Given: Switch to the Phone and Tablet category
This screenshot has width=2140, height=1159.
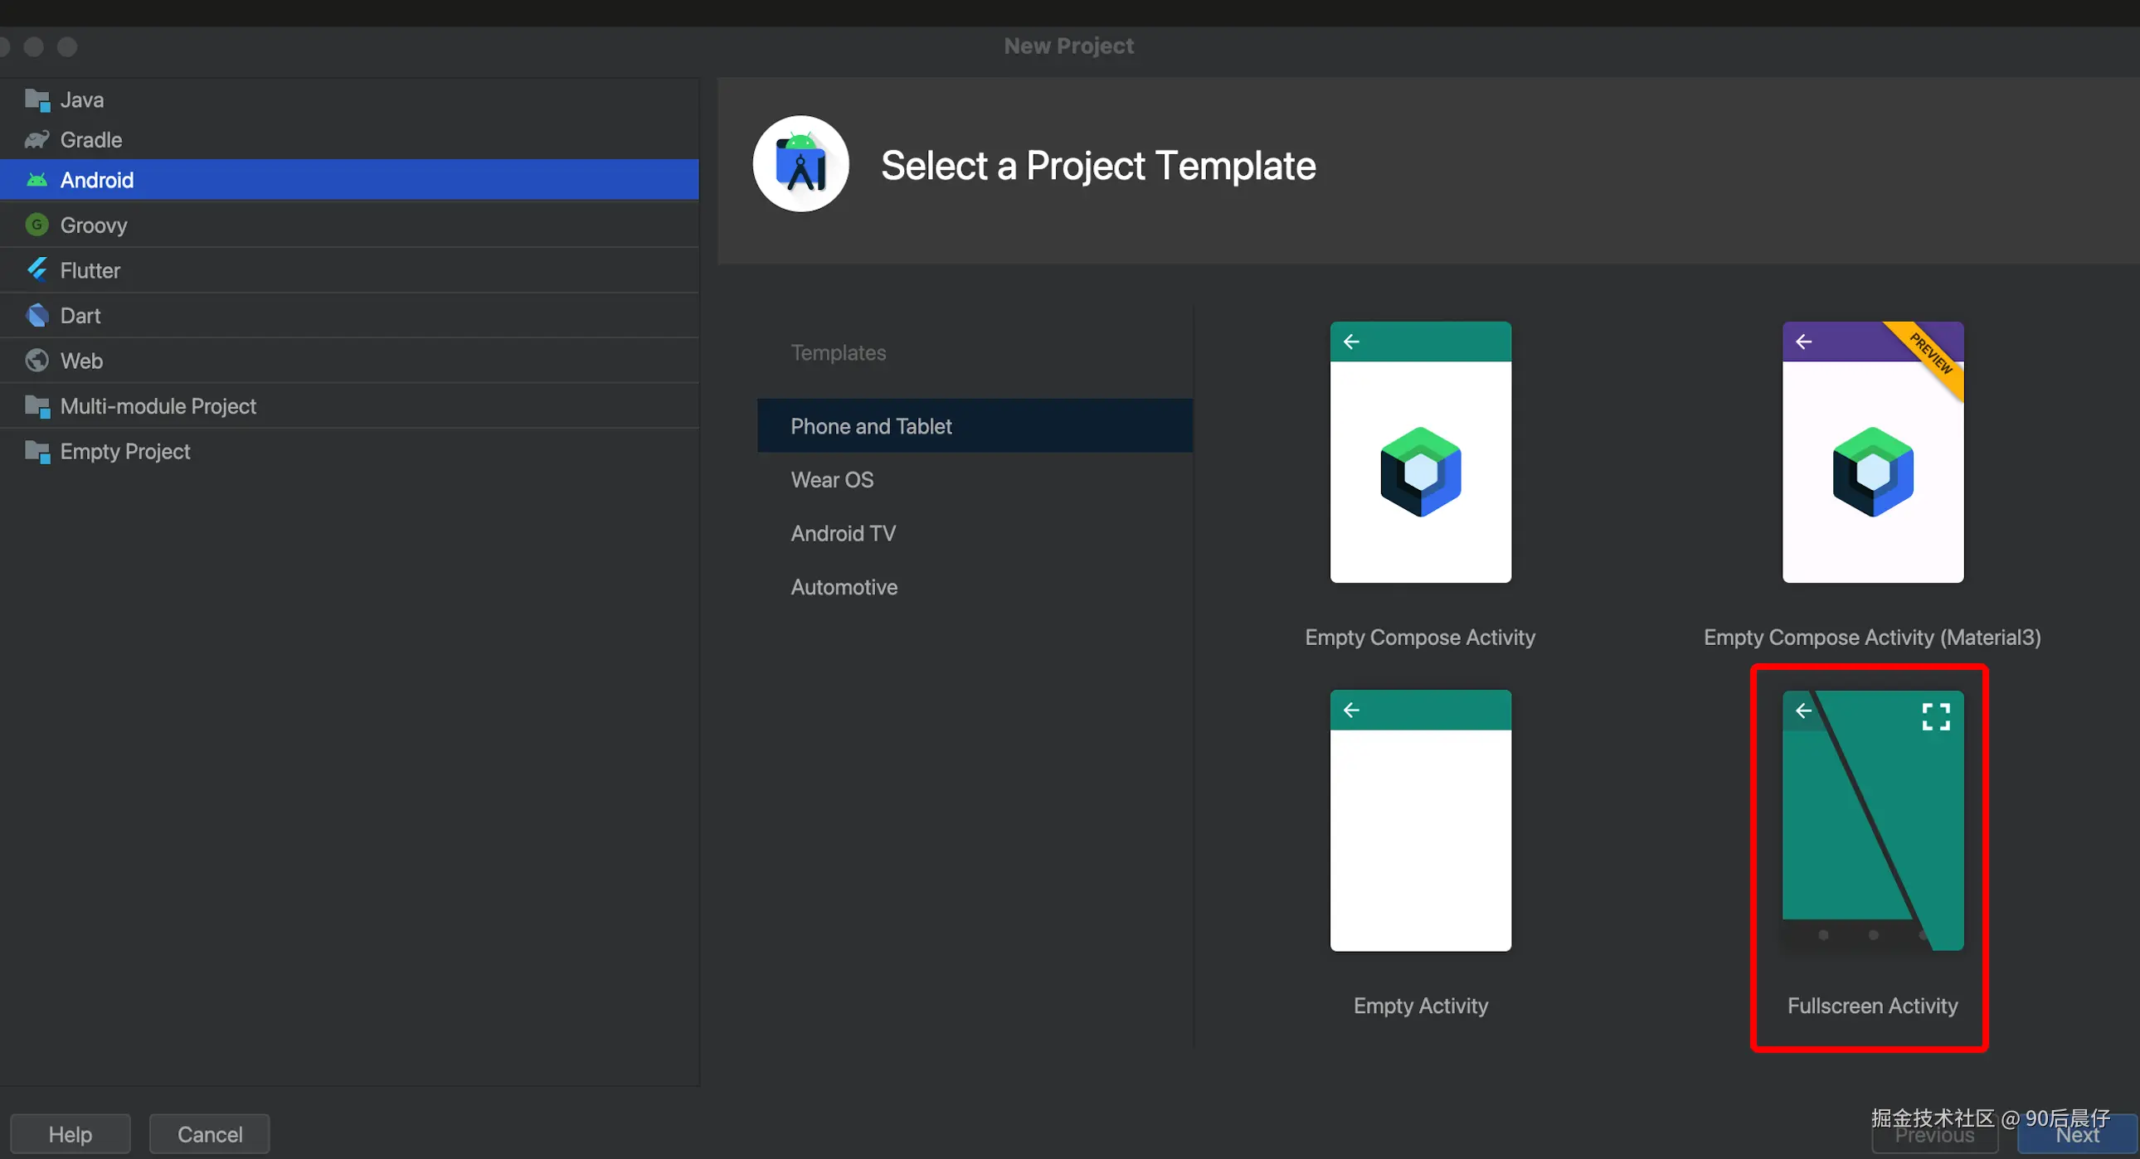Looking at the screenshot, I should [871, 426].
